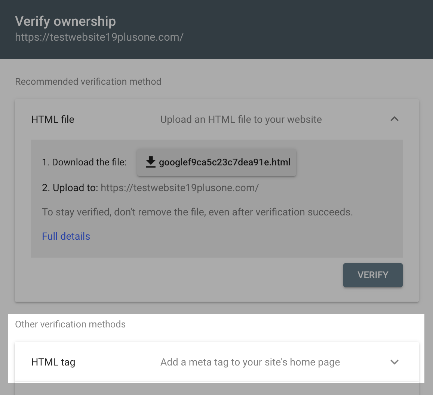Click the Verify ownership title text

(x=65, y=21)
